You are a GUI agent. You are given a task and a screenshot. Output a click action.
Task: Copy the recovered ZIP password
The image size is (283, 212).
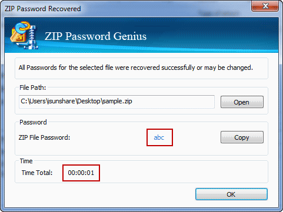pos(242,137)
